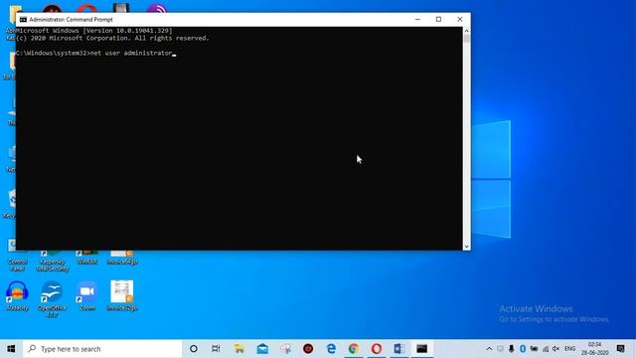This screenshot has width=636, height=358.
Task: Open the Mail app on taskbar
Action: click(262, 349)
